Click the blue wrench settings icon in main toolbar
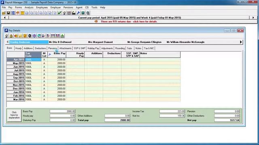This screenshot has height=145, width=259. 79,13
